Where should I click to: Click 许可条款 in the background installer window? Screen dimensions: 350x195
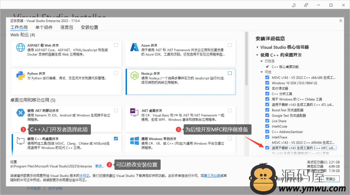coord(33,189)
